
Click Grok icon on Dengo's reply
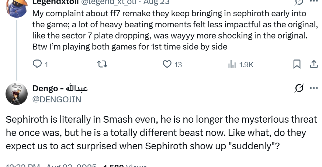[299, 88]
